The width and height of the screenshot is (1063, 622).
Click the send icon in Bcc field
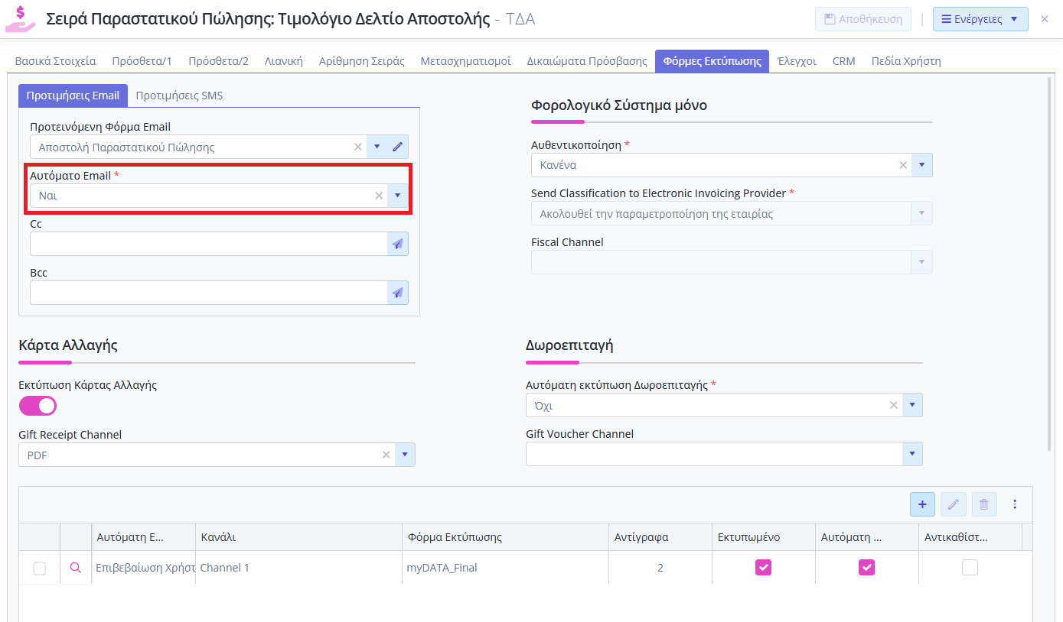pos(397,293)
